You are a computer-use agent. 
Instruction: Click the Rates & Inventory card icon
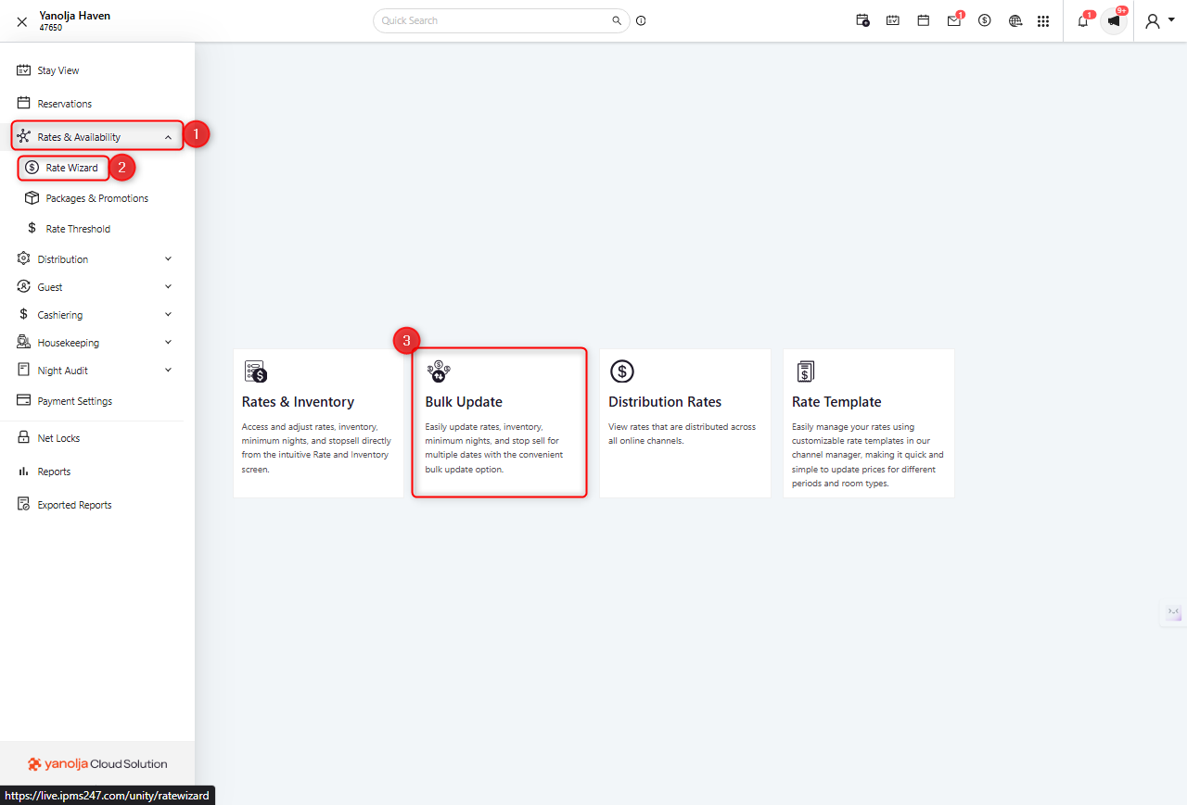tap(255, 371)
